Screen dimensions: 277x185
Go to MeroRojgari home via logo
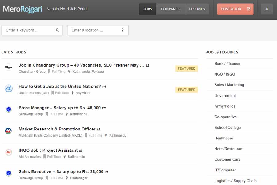22,9
